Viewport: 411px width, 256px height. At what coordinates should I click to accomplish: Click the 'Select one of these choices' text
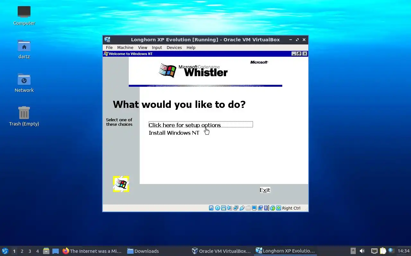point(119,122)
